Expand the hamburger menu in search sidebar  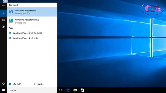(3, 6)
